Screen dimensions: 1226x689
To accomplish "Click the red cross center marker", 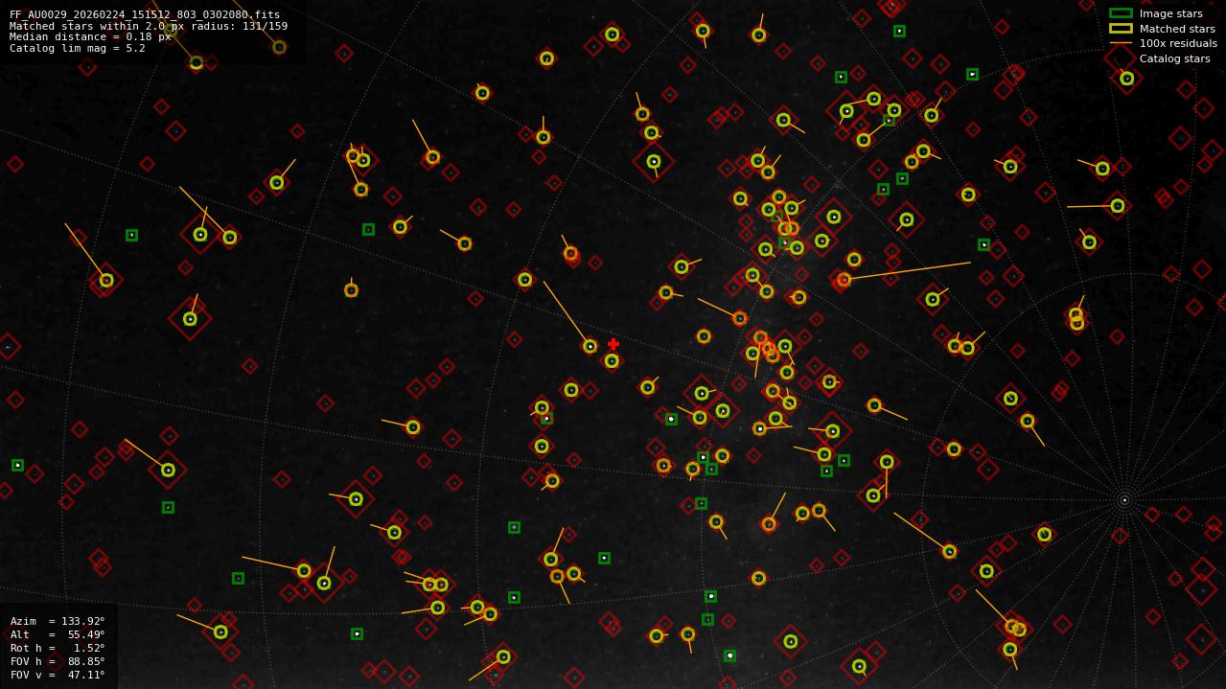I will click(613, 344).
